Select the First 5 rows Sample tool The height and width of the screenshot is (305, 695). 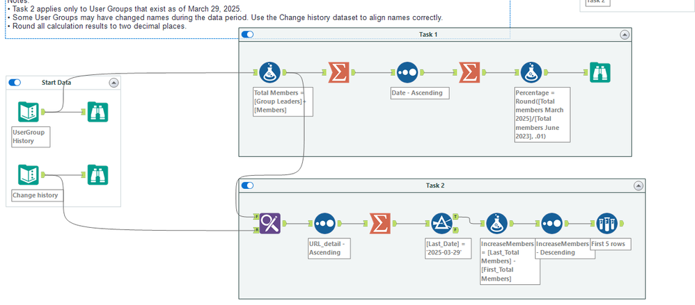click(607, 224)
